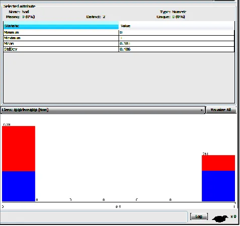The width and height of the screenshot is (240, 226).
Task: Select the Mean row in statistics table
Action: [119, 44]
